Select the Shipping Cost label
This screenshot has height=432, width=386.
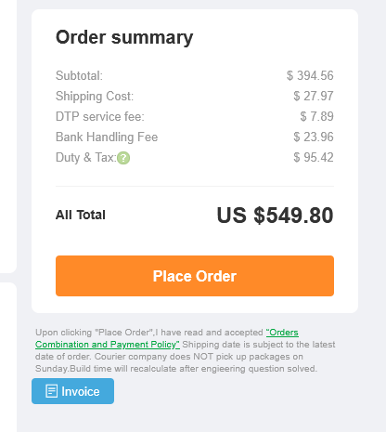pos(95,97)
